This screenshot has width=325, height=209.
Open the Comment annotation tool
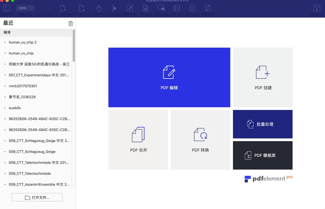161,8
